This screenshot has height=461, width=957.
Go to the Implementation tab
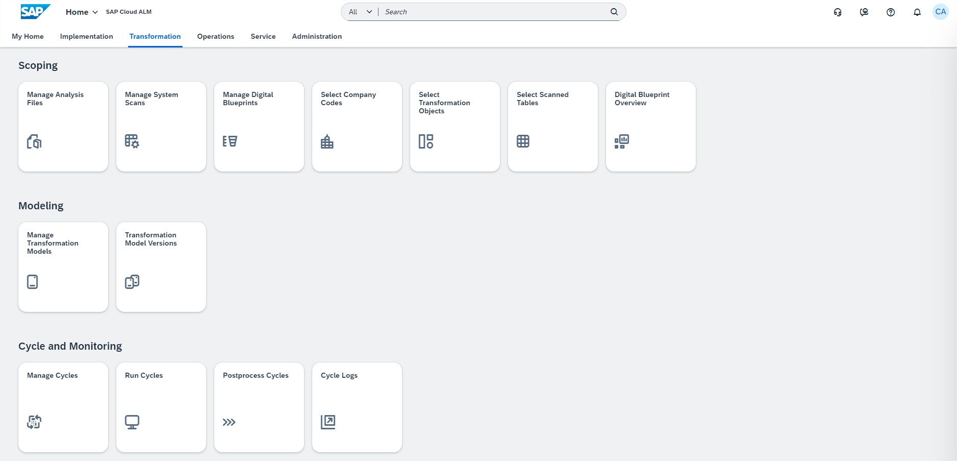86,36
